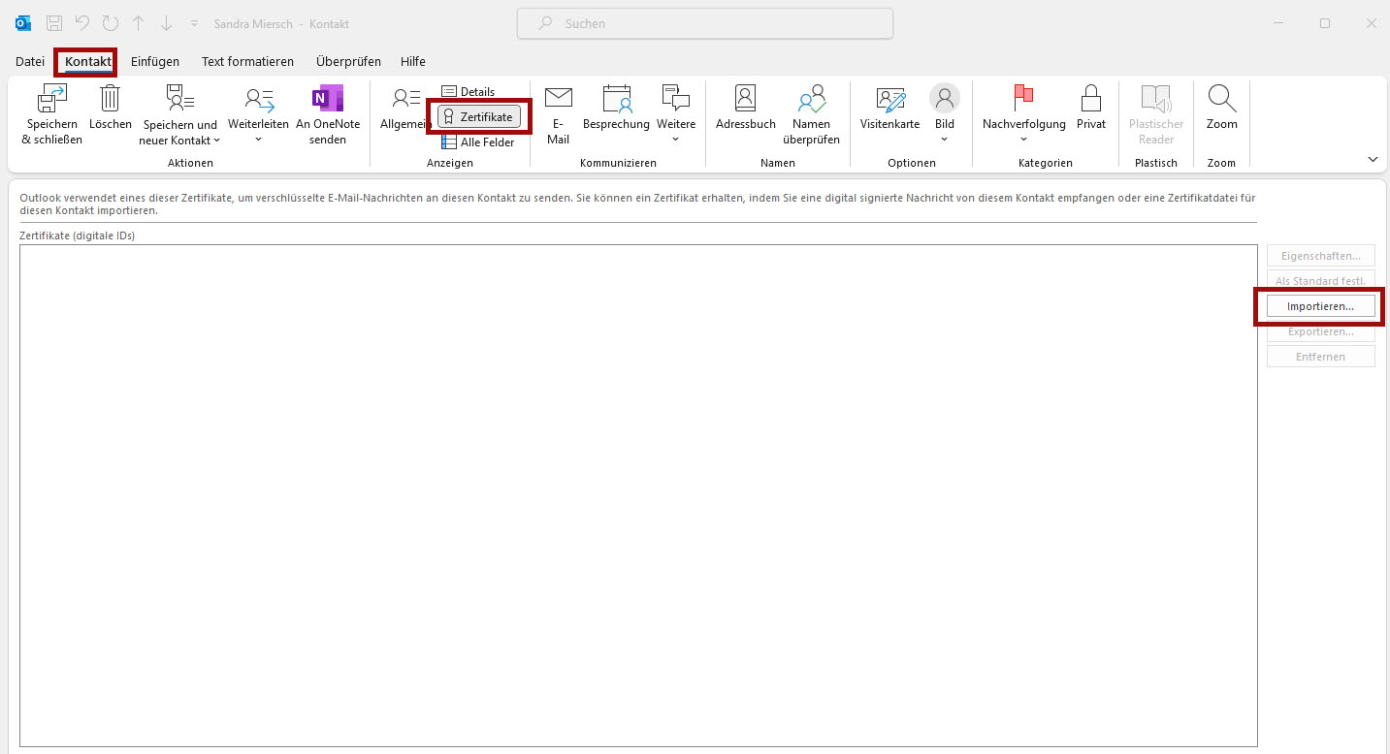The image size is (1390, 754).
Task: Undo the last action in title bar
Action: tap(82, 23)
